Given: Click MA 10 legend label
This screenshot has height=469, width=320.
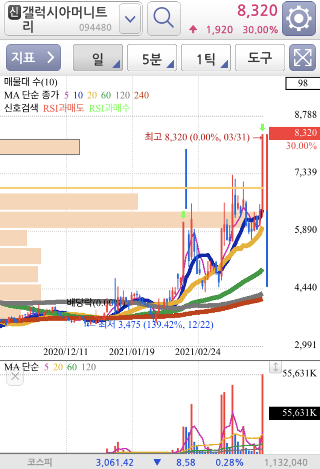Looking at the screenshot, I should [78, 95].
